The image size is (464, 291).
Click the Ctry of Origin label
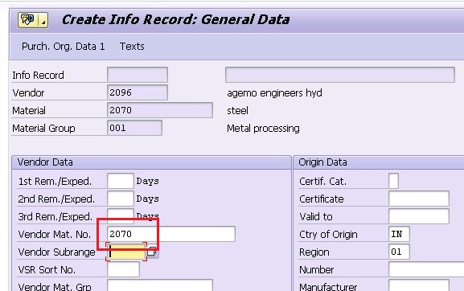coord(328,235)
